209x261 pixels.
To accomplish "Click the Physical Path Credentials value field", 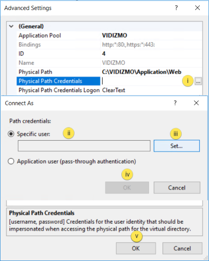I will [x=148, y=81].
